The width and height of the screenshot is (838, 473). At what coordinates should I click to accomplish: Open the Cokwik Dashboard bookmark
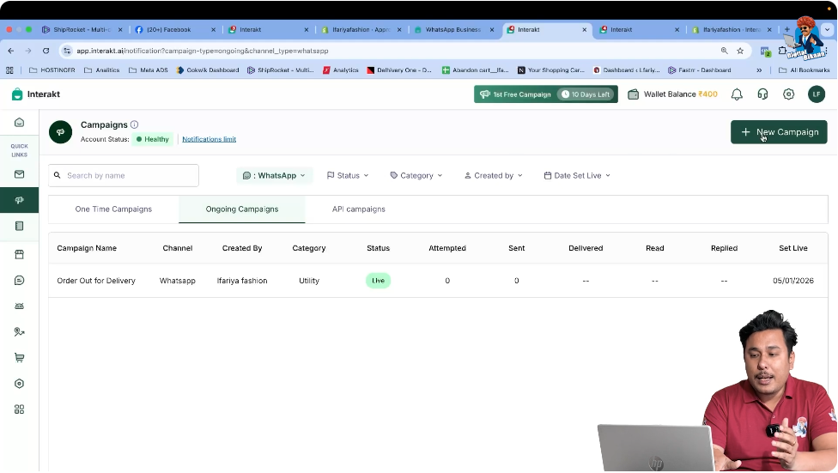click(208, 70)
